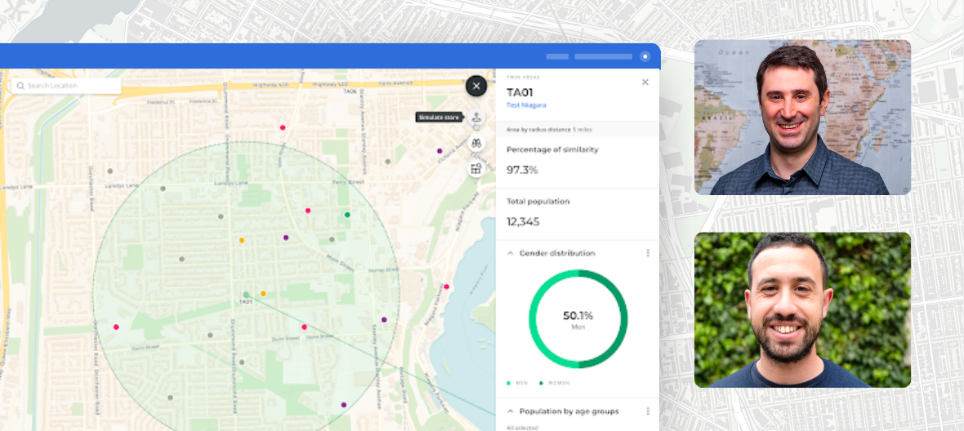Open the Test Niagara link
Screen dimensions: 964x431
click(x=525, y=105)
